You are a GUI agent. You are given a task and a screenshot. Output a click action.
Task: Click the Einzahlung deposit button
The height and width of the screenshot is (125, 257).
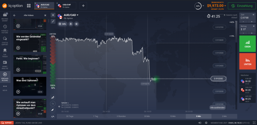point(242,6)
